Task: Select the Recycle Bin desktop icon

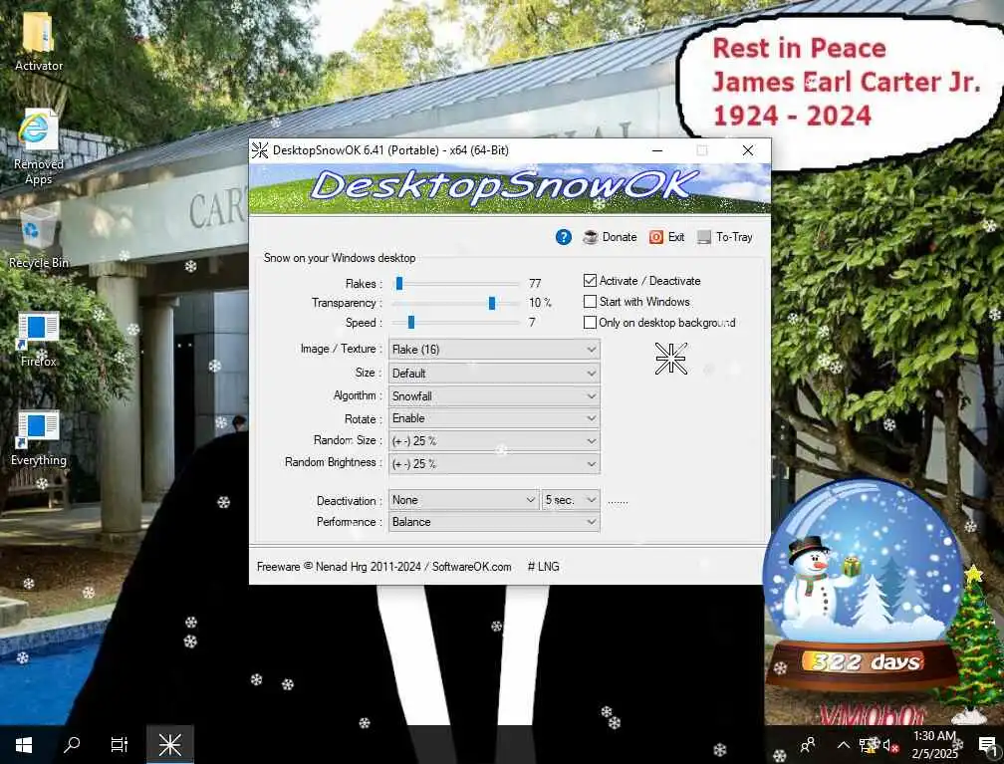Action: pyautogui.click(x=39, y=238)
